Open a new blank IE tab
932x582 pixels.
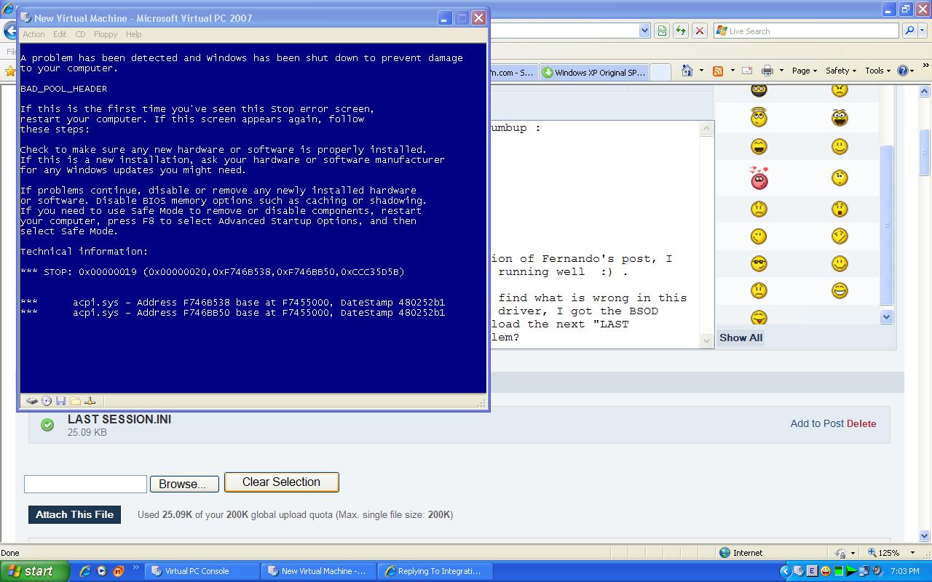click(x=660, y=72)
